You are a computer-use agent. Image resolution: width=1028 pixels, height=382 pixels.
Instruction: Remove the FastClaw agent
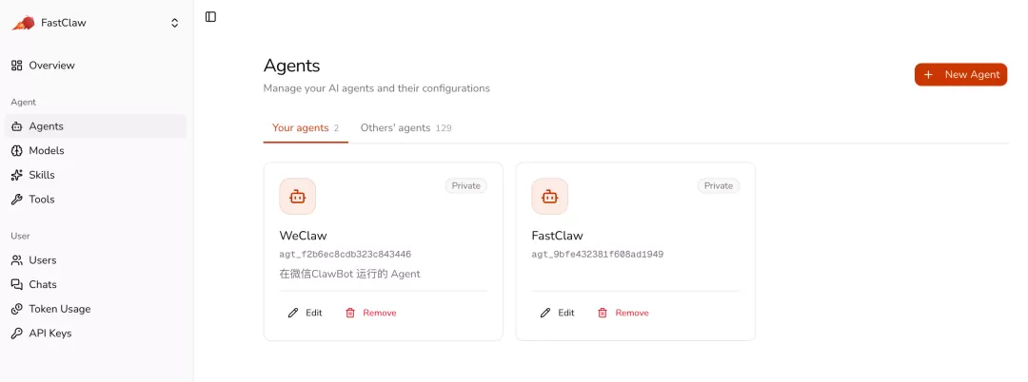[x=623, y=313]
